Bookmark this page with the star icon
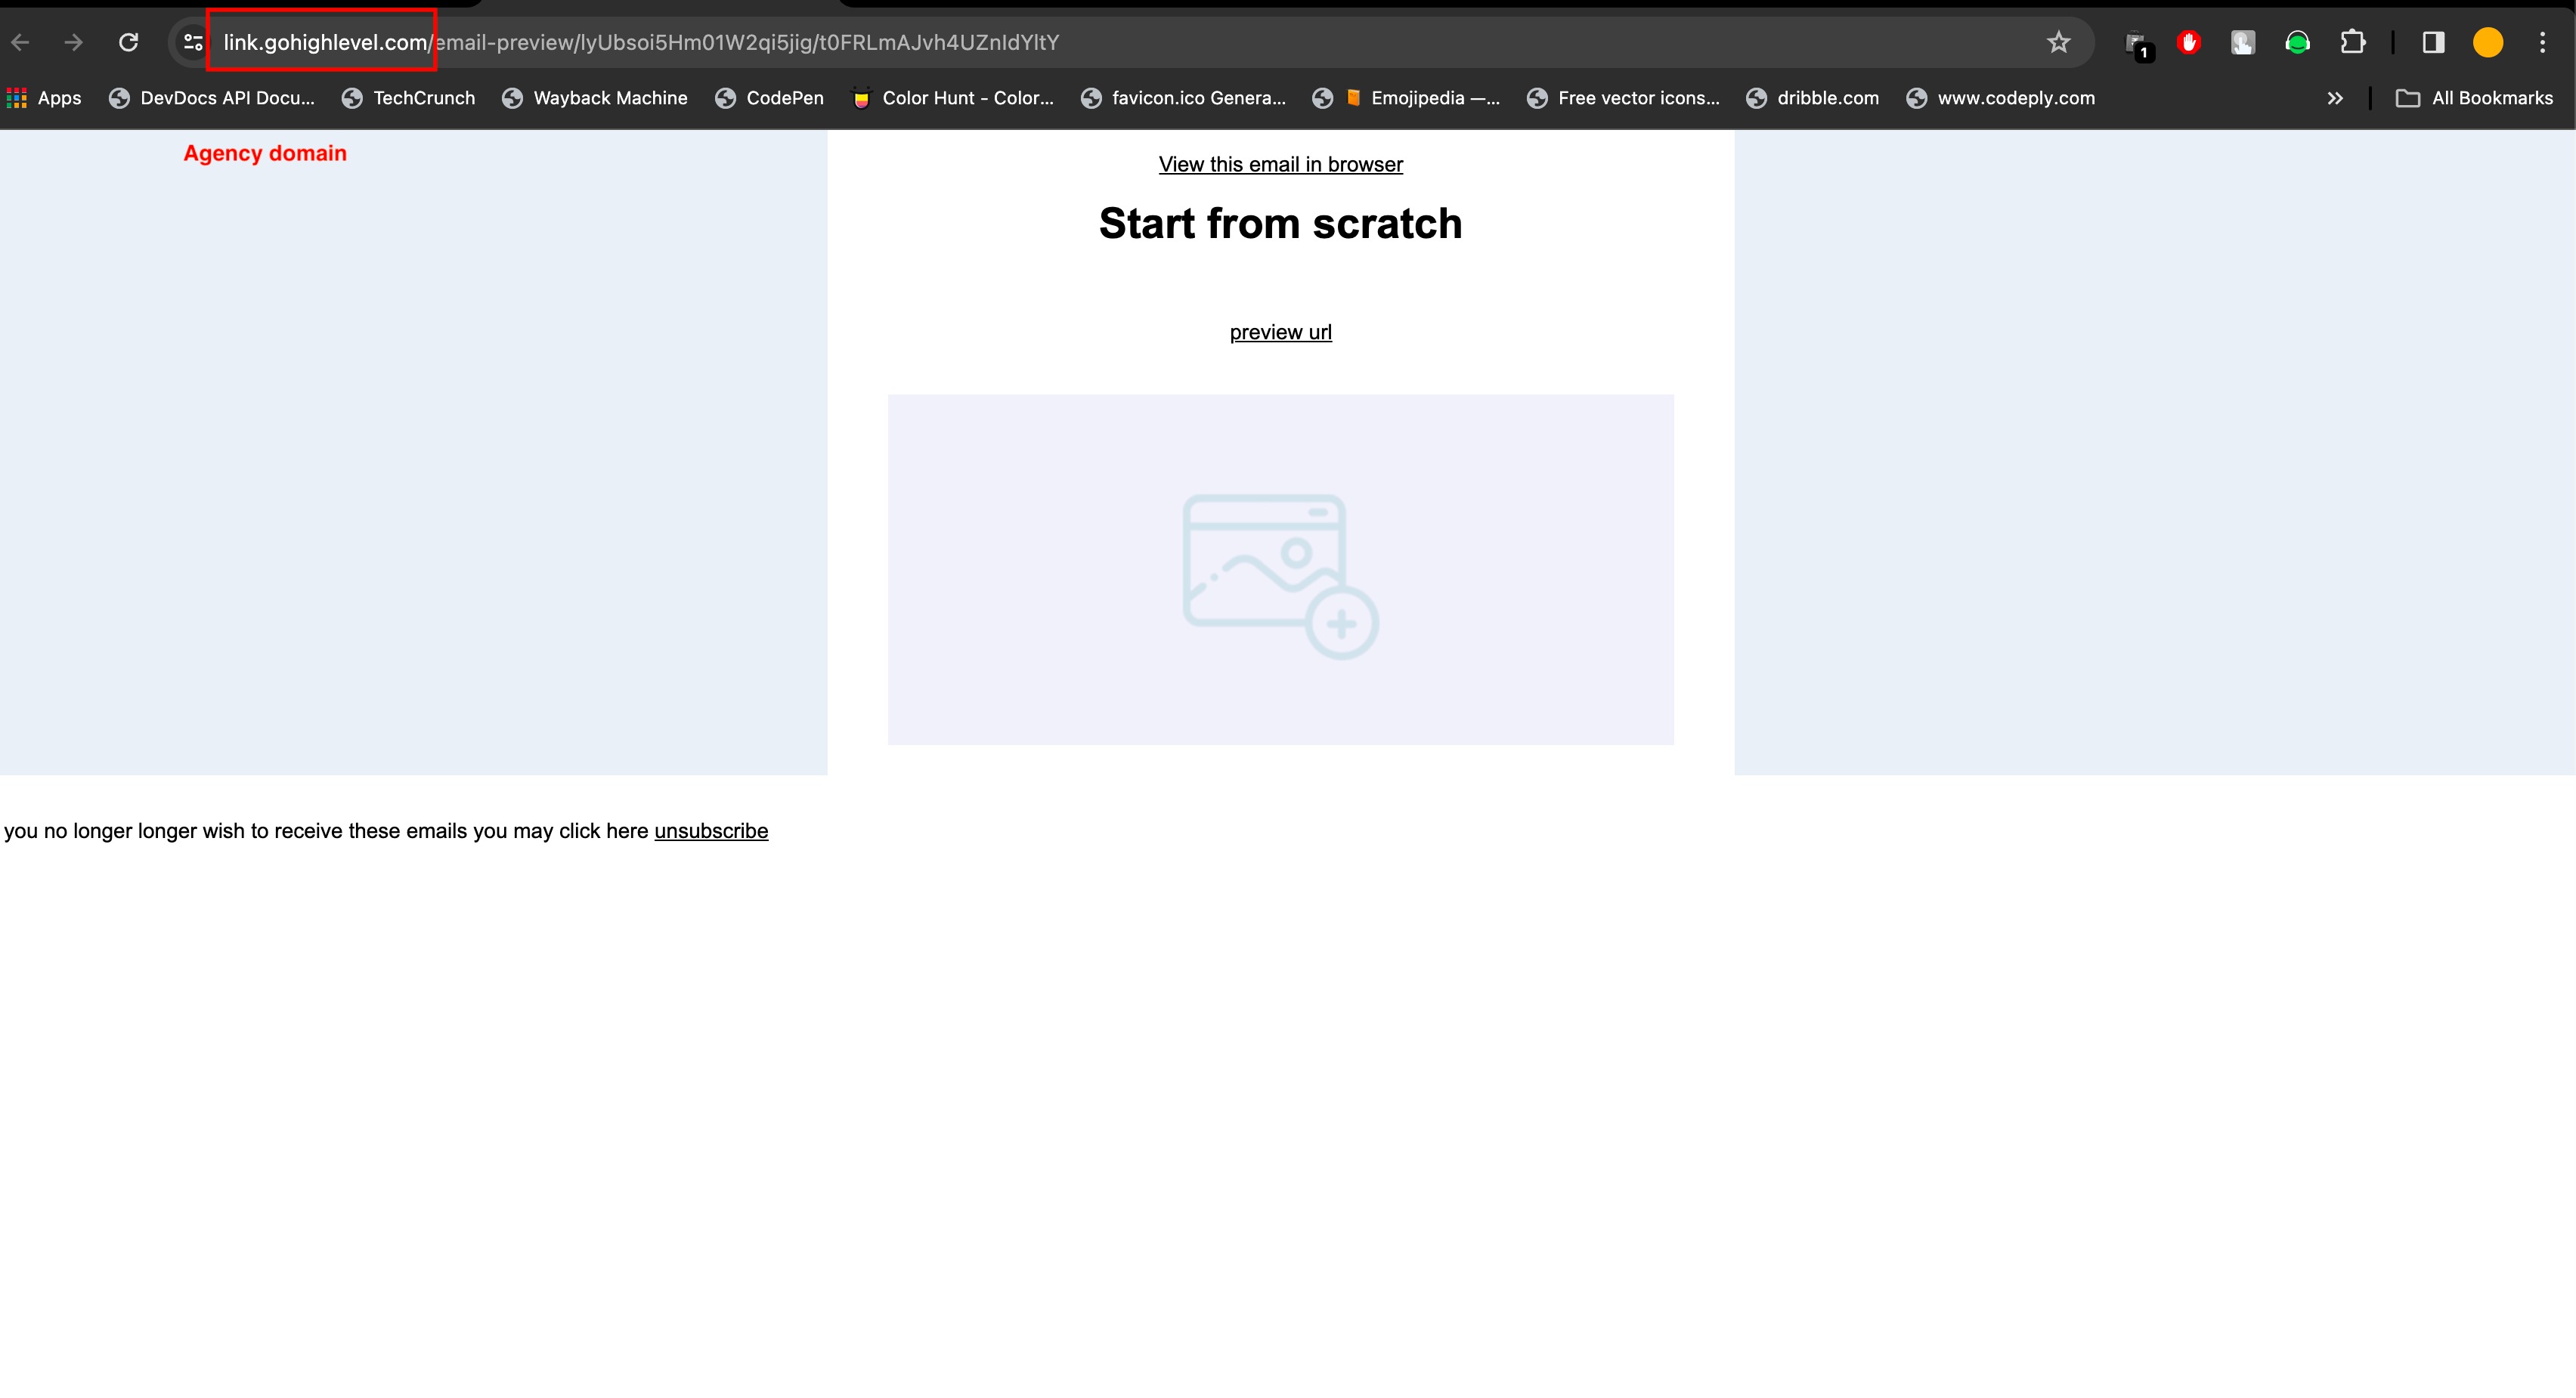Image resolution: width=2576 pixels, height=1398 pixels. (x=2058, y=42)
